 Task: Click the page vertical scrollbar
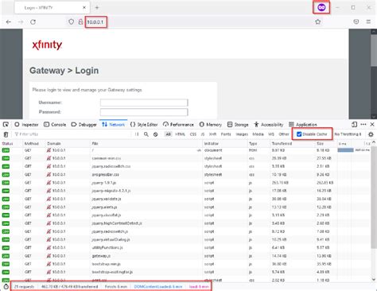click(374, 50)
